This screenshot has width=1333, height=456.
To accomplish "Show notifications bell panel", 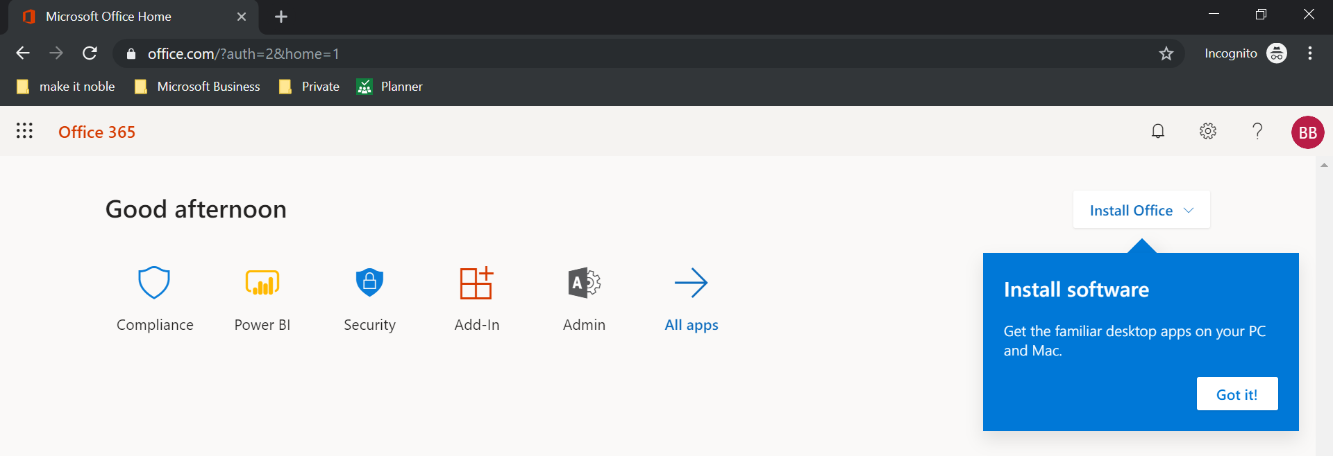I will point(1157,131).
